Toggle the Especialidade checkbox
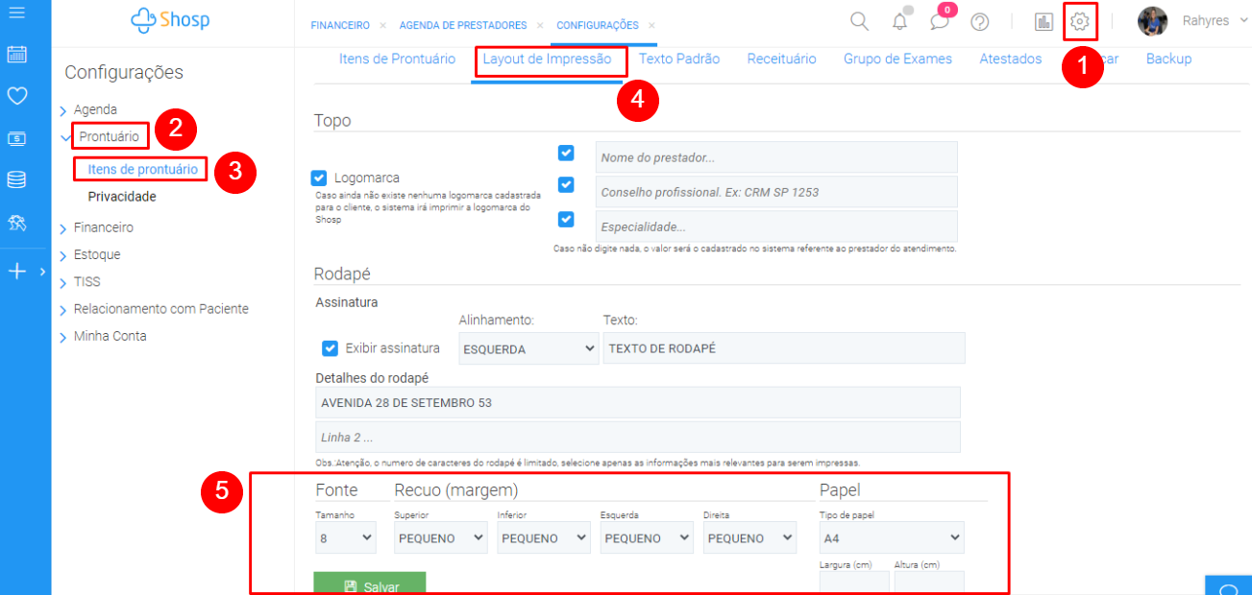1252x595 pixels. pos(566,220)
